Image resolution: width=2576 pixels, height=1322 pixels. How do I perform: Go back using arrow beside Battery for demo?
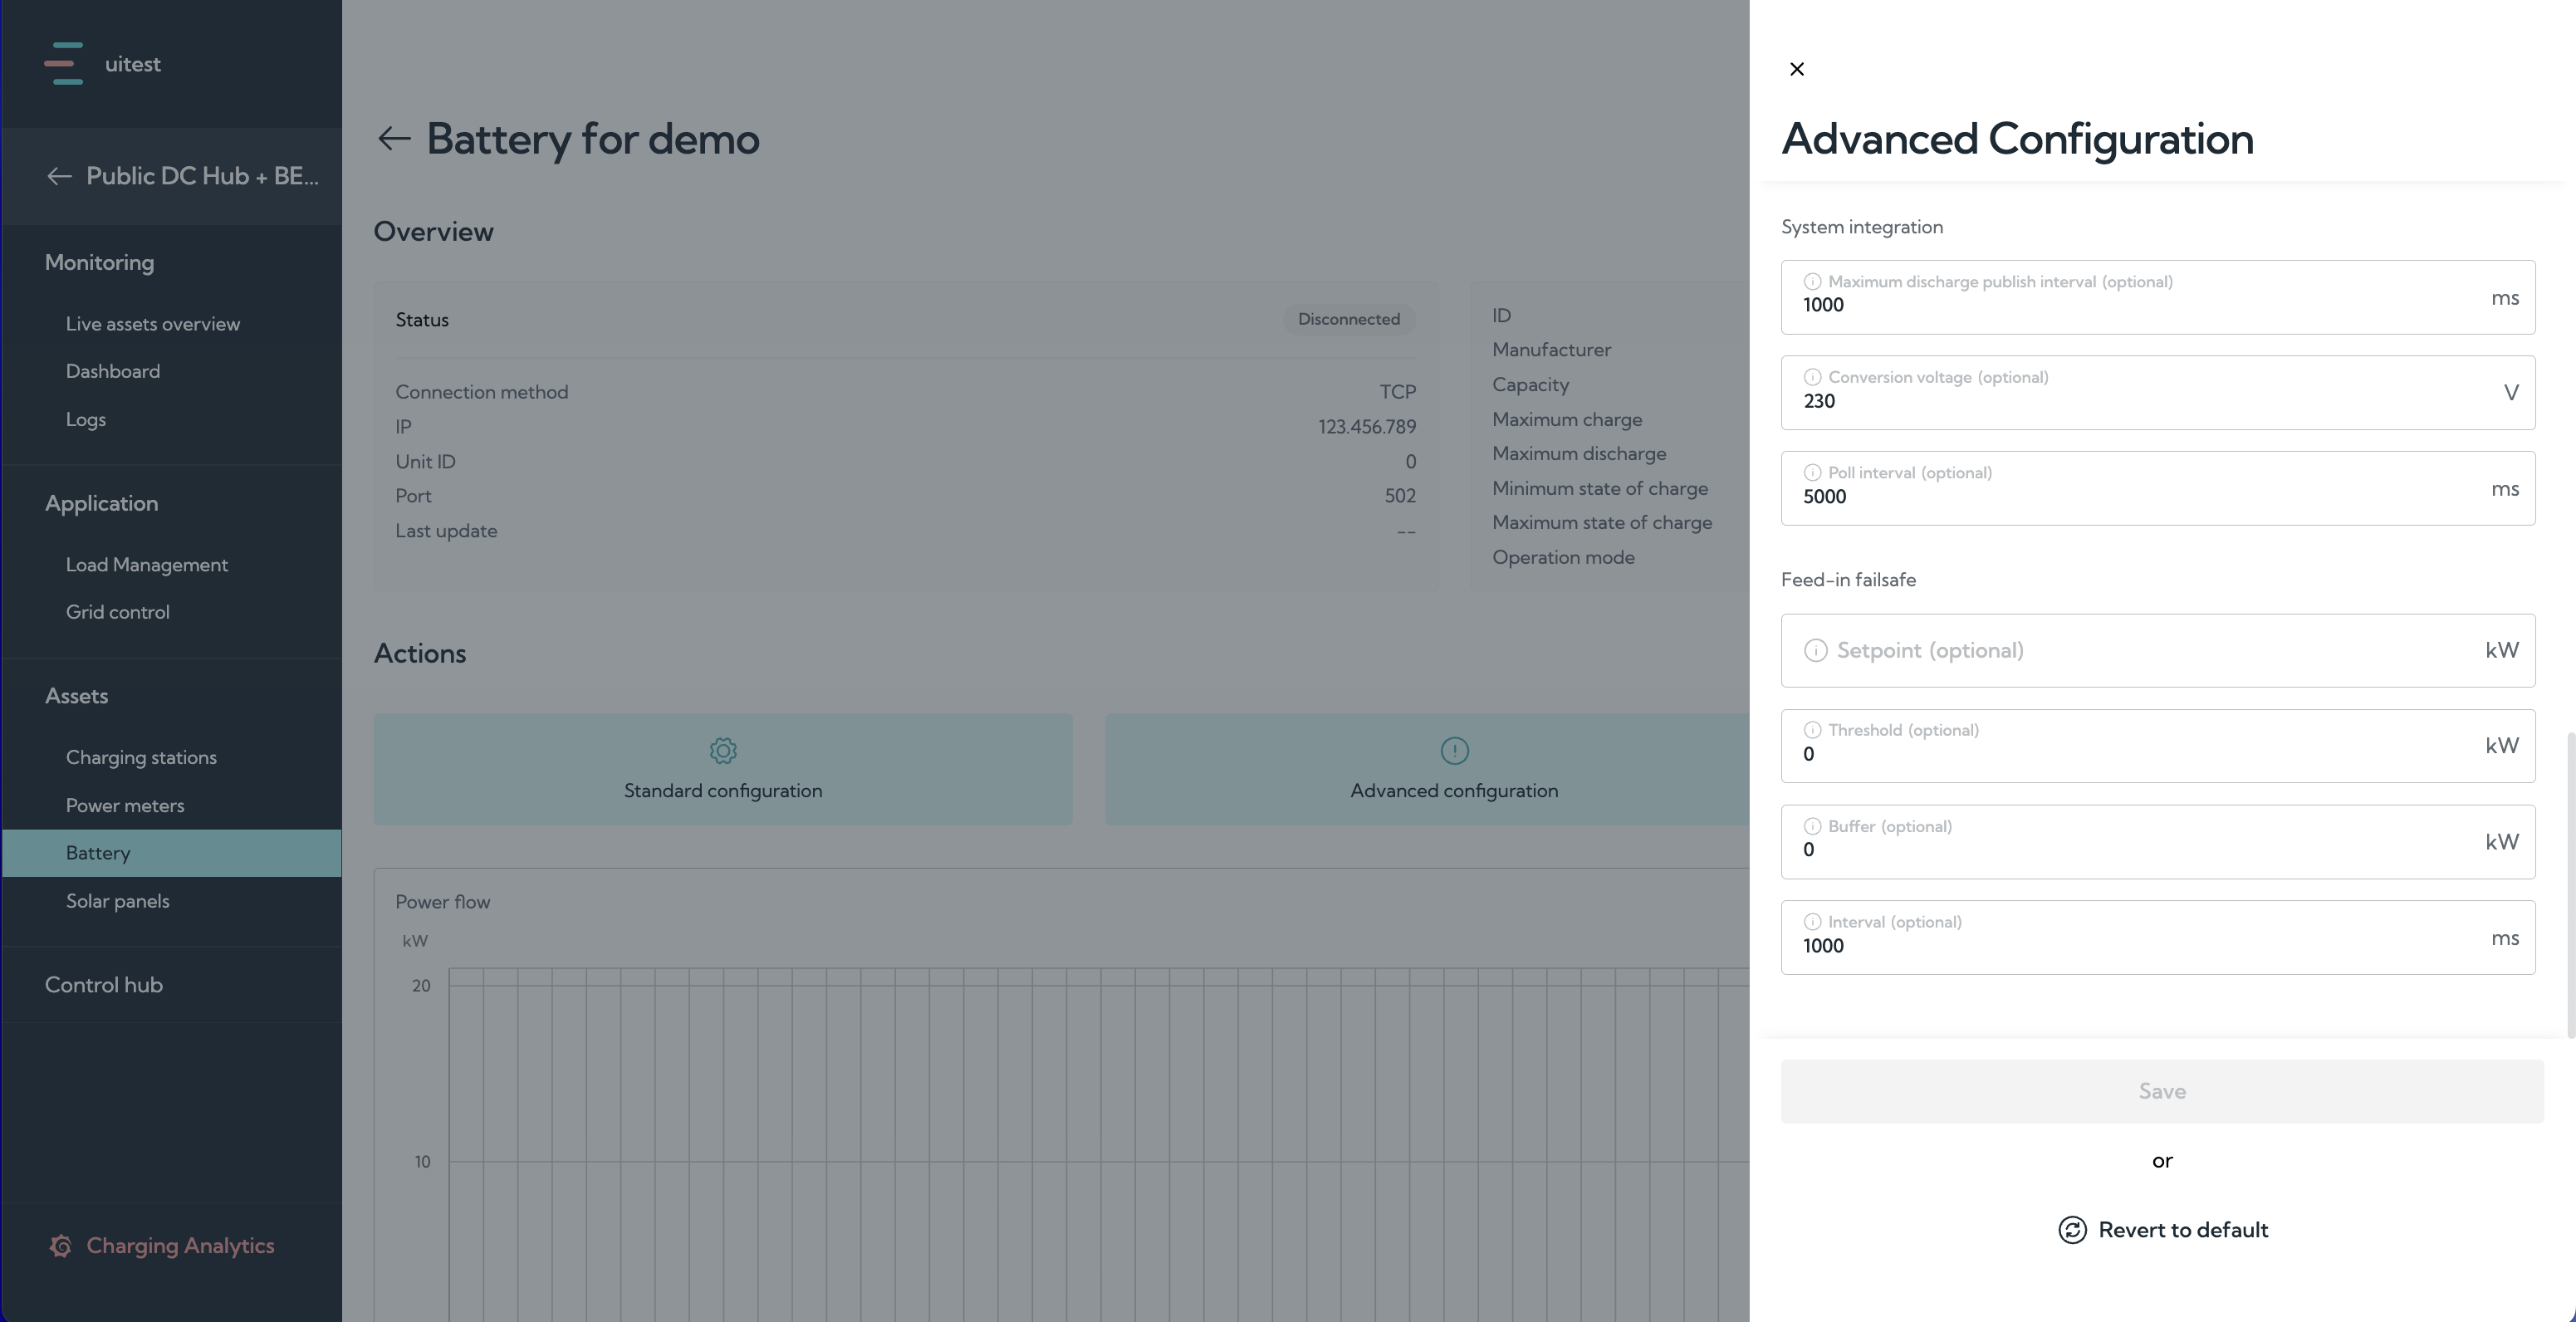[x=394, y=138]
